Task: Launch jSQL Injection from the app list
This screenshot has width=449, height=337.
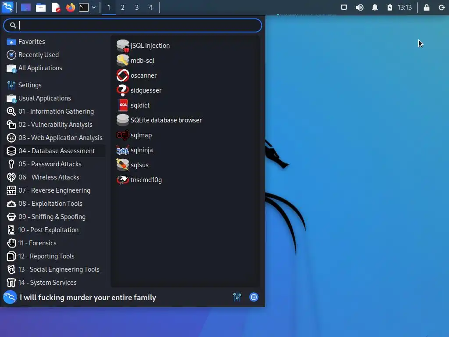Action: pos(185,46)
